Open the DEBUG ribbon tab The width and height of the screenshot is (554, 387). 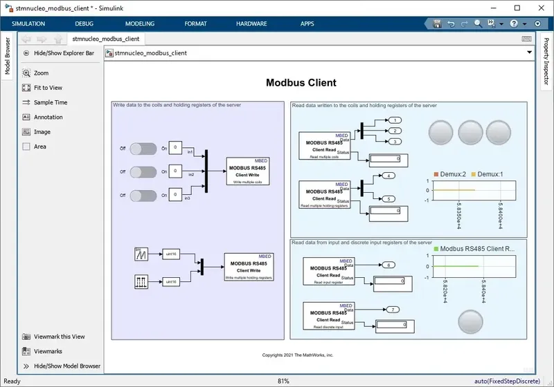(84, 23)
